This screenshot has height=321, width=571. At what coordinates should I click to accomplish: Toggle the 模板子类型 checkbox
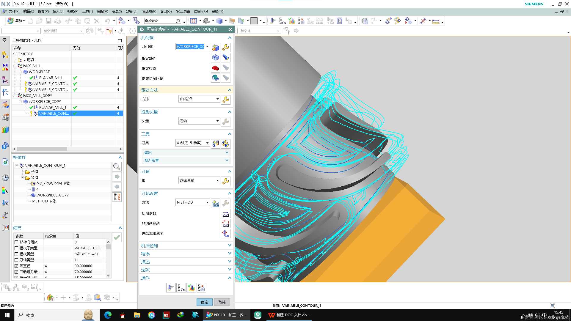click(x=16, y=248)
